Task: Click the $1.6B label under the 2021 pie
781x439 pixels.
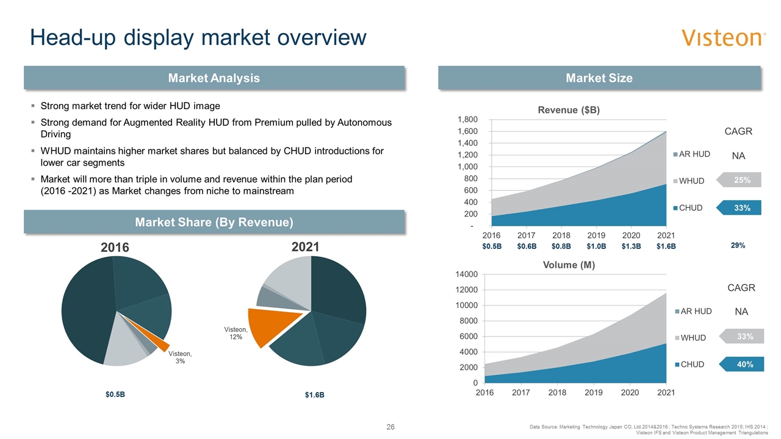Action: coord(314,395)
